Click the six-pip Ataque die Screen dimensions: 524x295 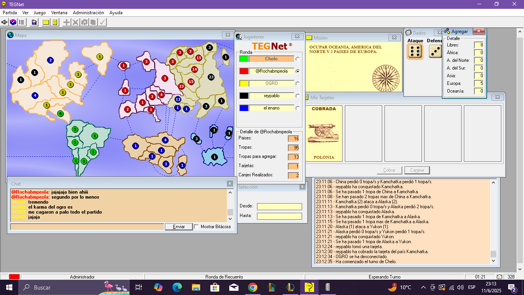click(415, 51)
